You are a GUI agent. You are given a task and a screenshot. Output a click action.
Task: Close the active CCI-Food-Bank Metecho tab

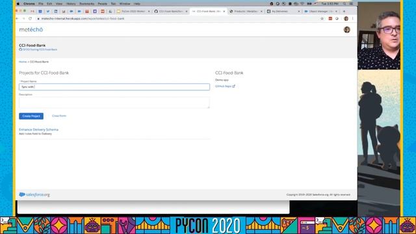224,12
